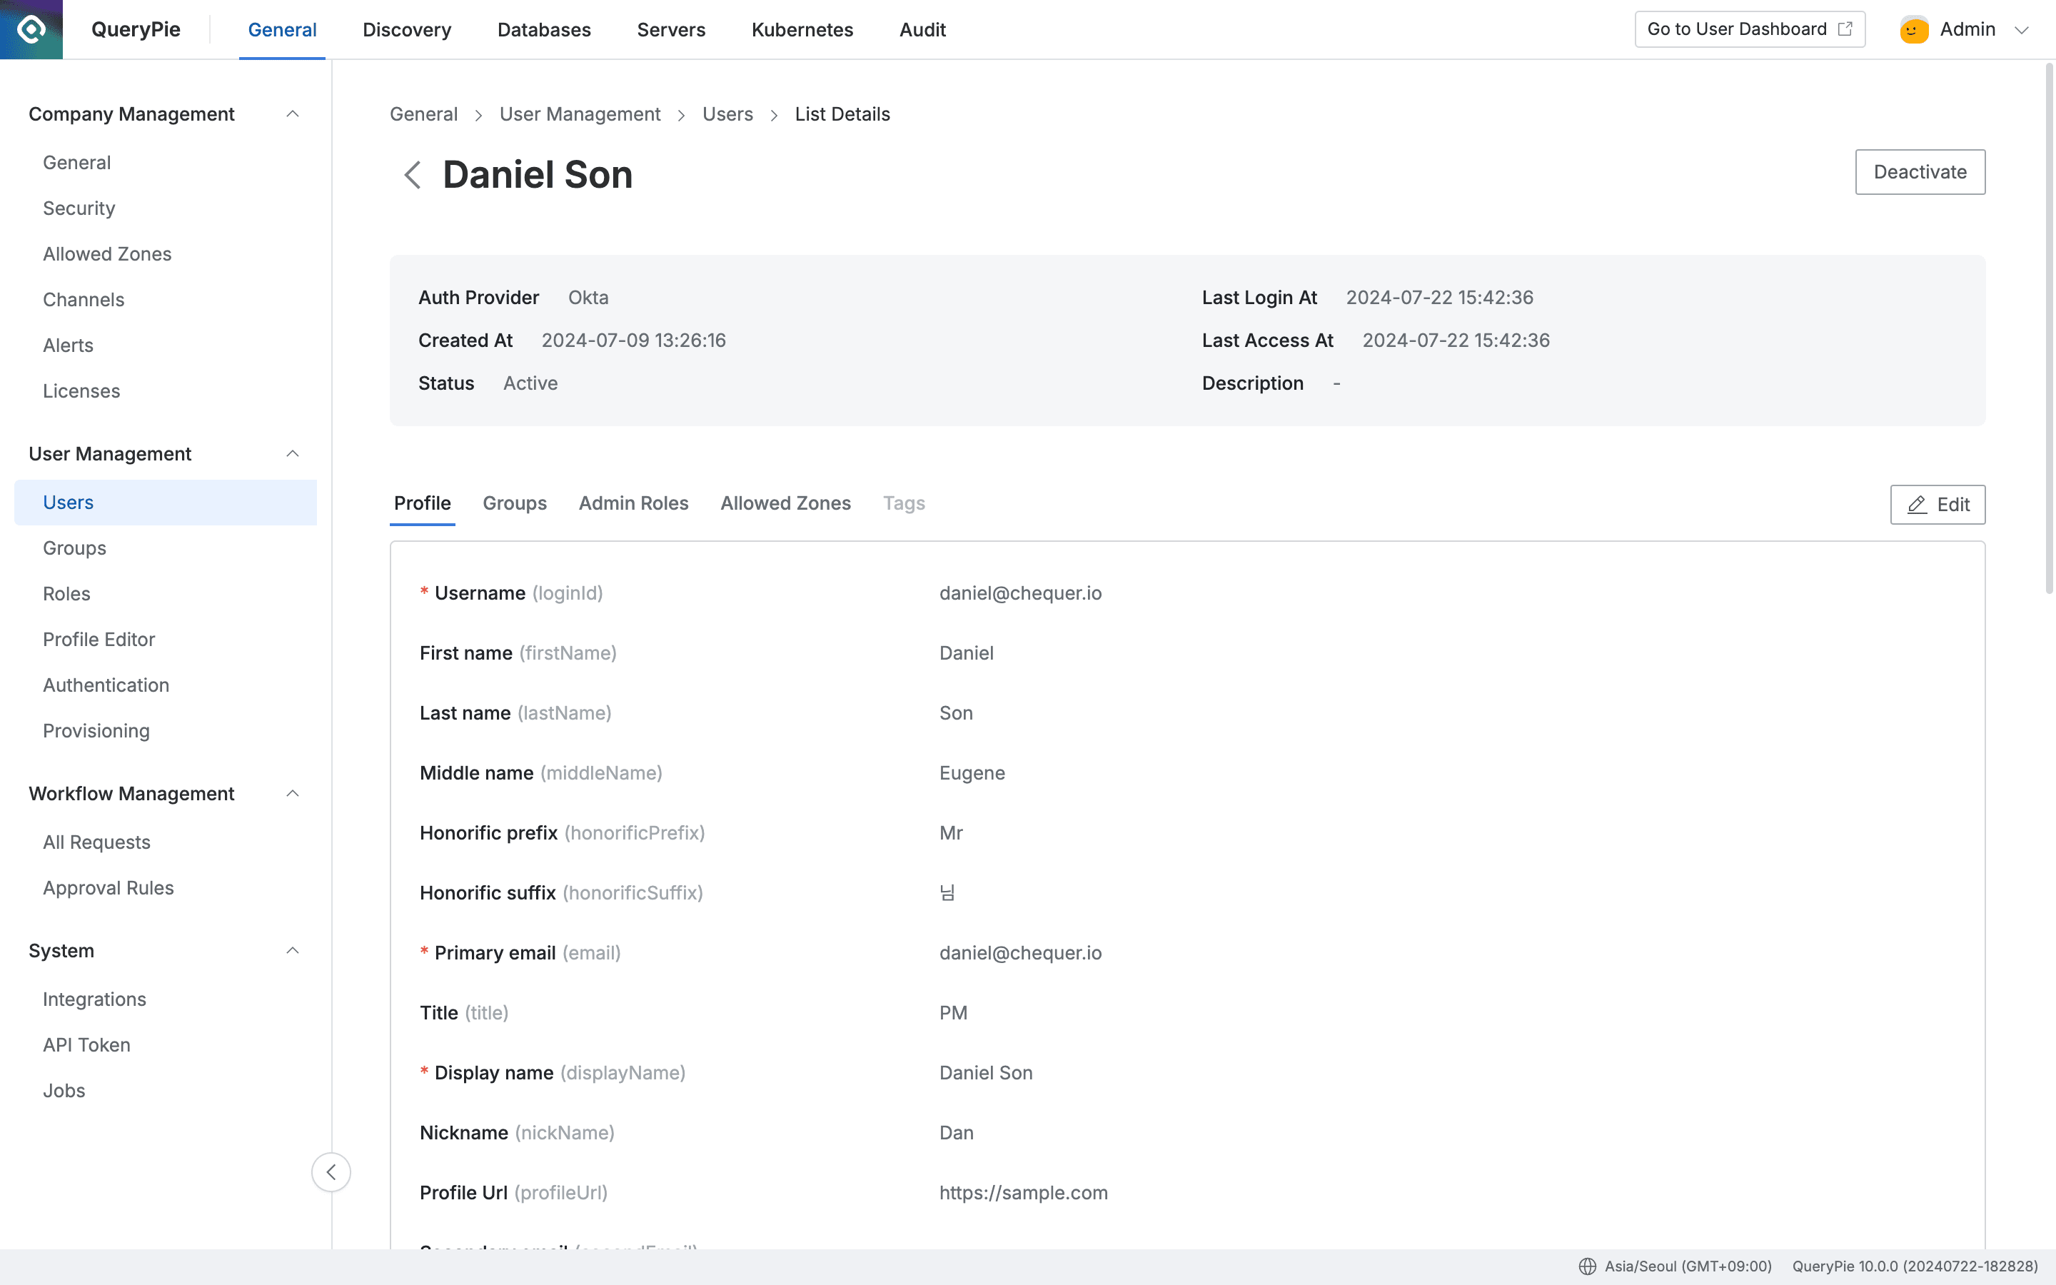Switch to the Groups tab

click(515, 503)
